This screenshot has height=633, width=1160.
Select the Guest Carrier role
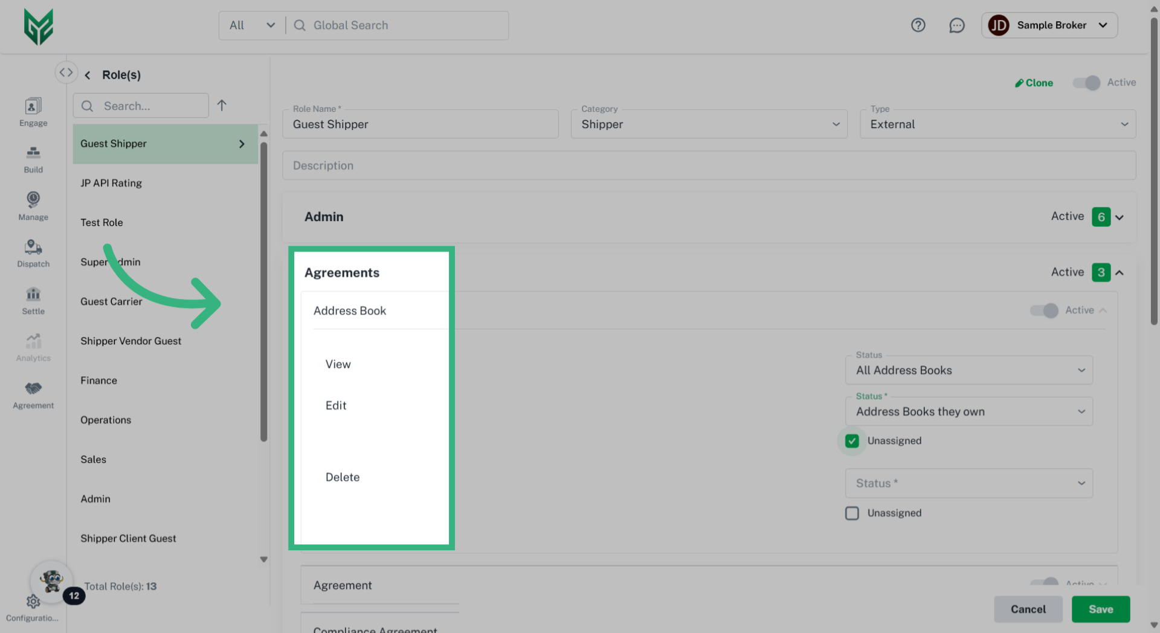click(111, 301)
